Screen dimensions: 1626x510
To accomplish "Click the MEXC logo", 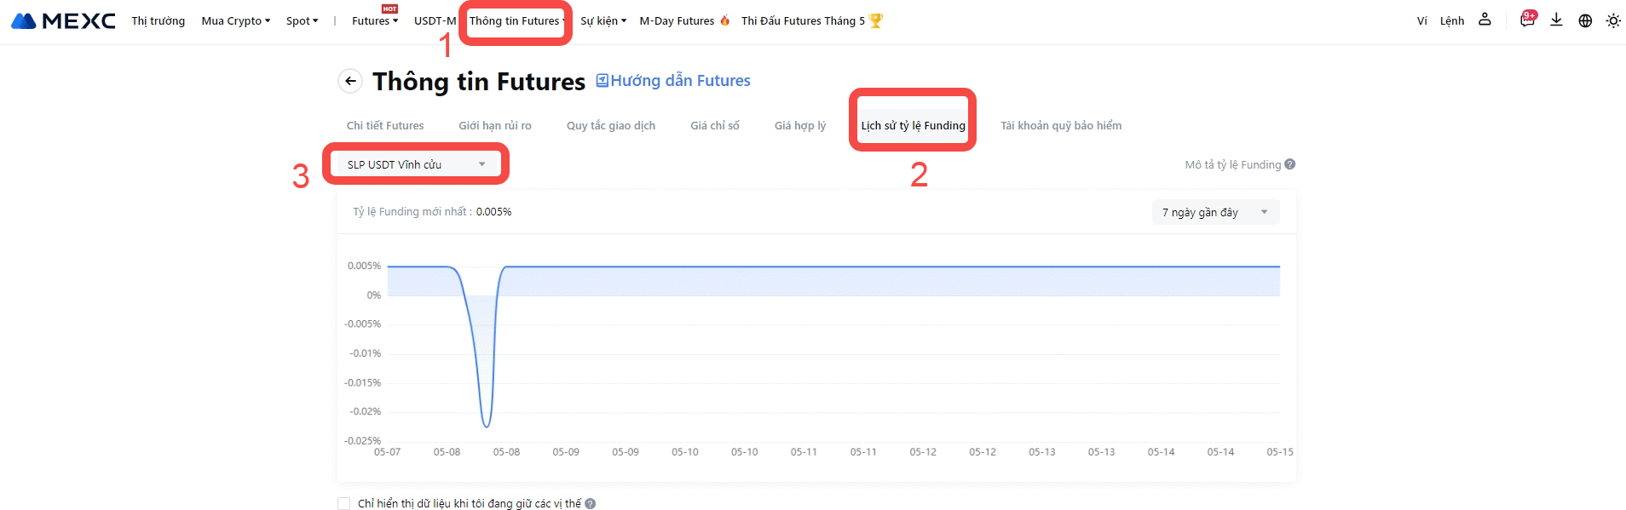I will click(x=63, y=21).
